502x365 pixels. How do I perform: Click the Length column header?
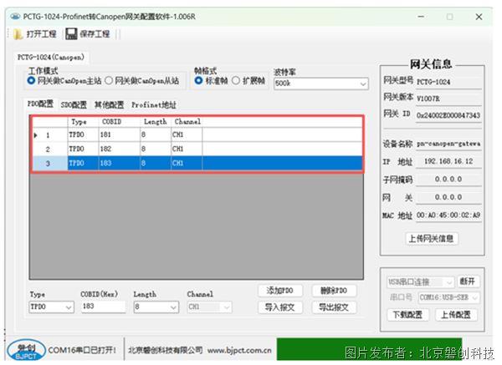point(156,122)
